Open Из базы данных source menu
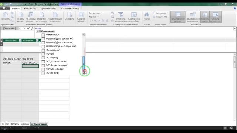This screenshot has width=237, height=133. pos(21,17)
